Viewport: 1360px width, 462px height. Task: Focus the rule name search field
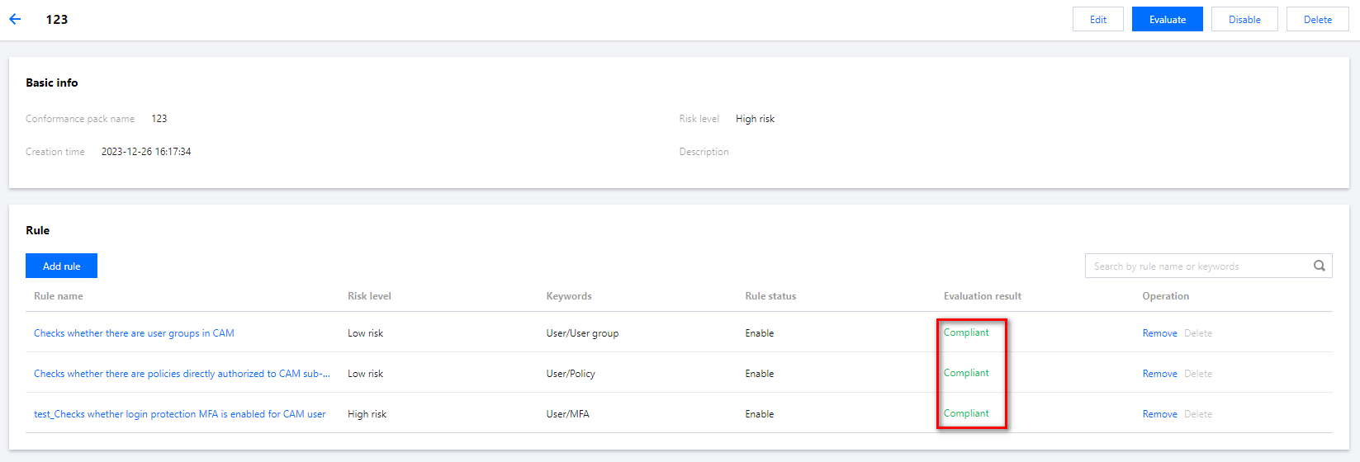tap(1197, 266)
